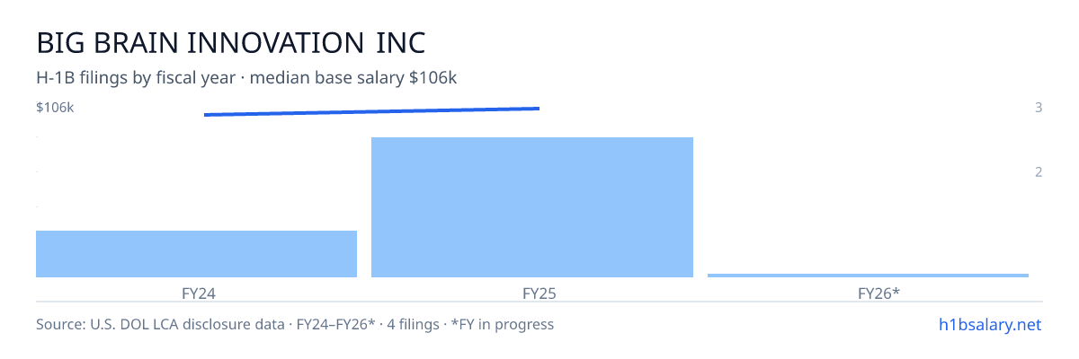Click the chart baseline axis line
Image resolution: width=1079 pixels, height=359 pixels.
click(539, 278)
